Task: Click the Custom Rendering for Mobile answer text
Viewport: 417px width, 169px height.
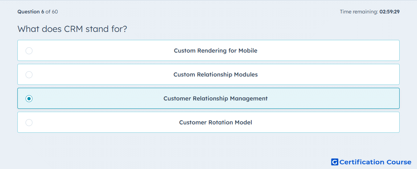Action: click(x=215, y=50)
